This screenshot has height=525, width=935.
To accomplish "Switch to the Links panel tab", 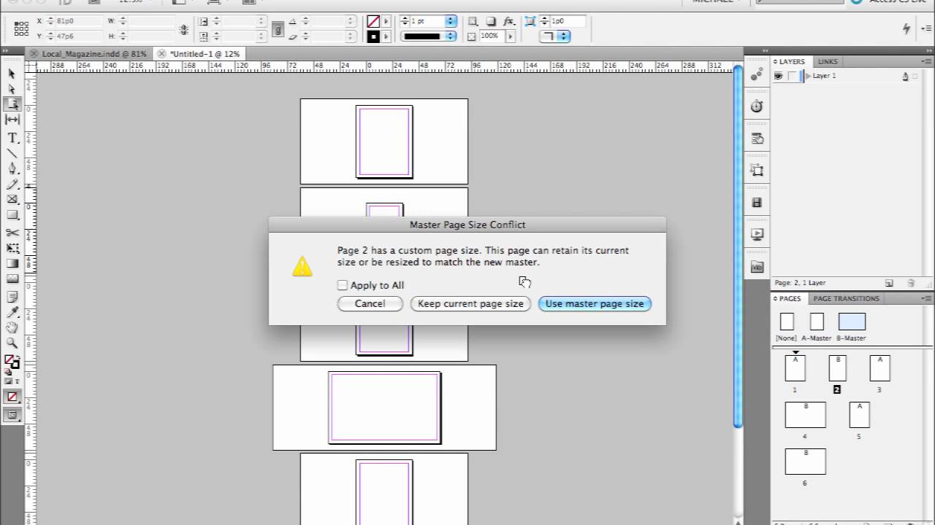I will [x=828, y=62].
